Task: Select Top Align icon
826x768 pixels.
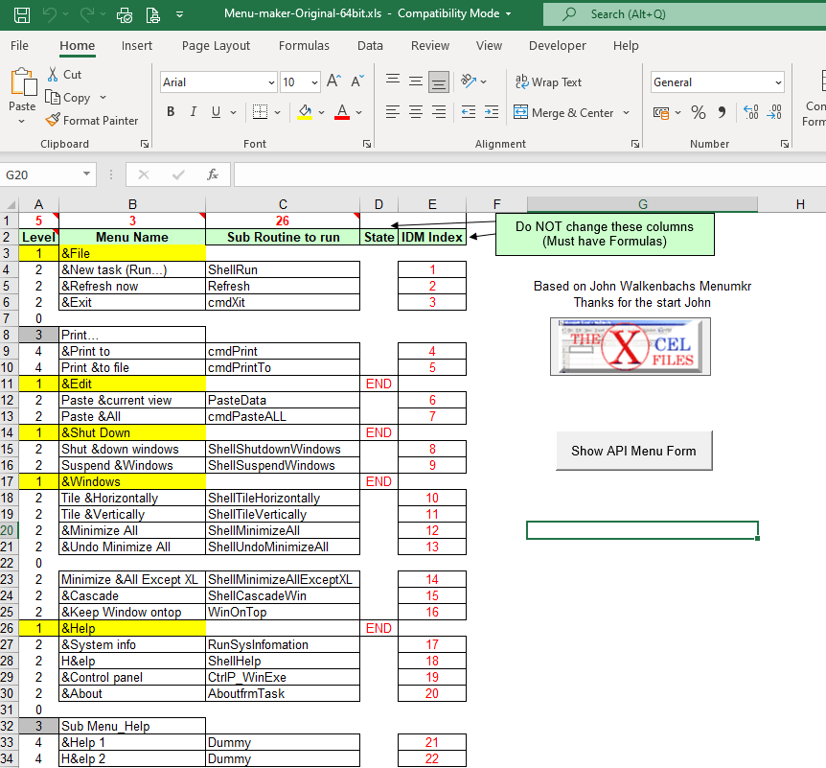Action: coord(393,81)
